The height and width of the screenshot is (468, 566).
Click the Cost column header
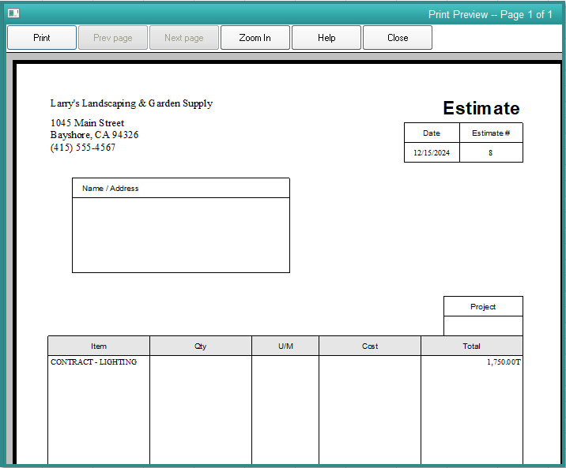click(370, 346)
